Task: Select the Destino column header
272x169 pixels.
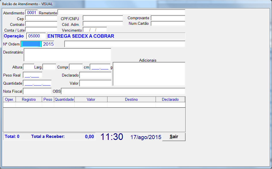Action: click(131, 100)
